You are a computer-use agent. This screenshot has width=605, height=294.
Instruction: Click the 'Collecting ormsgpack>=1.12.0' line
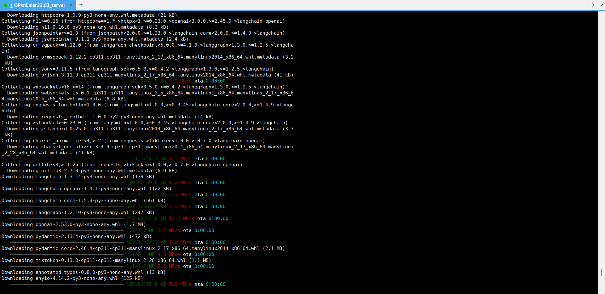(x=147, y=48)
